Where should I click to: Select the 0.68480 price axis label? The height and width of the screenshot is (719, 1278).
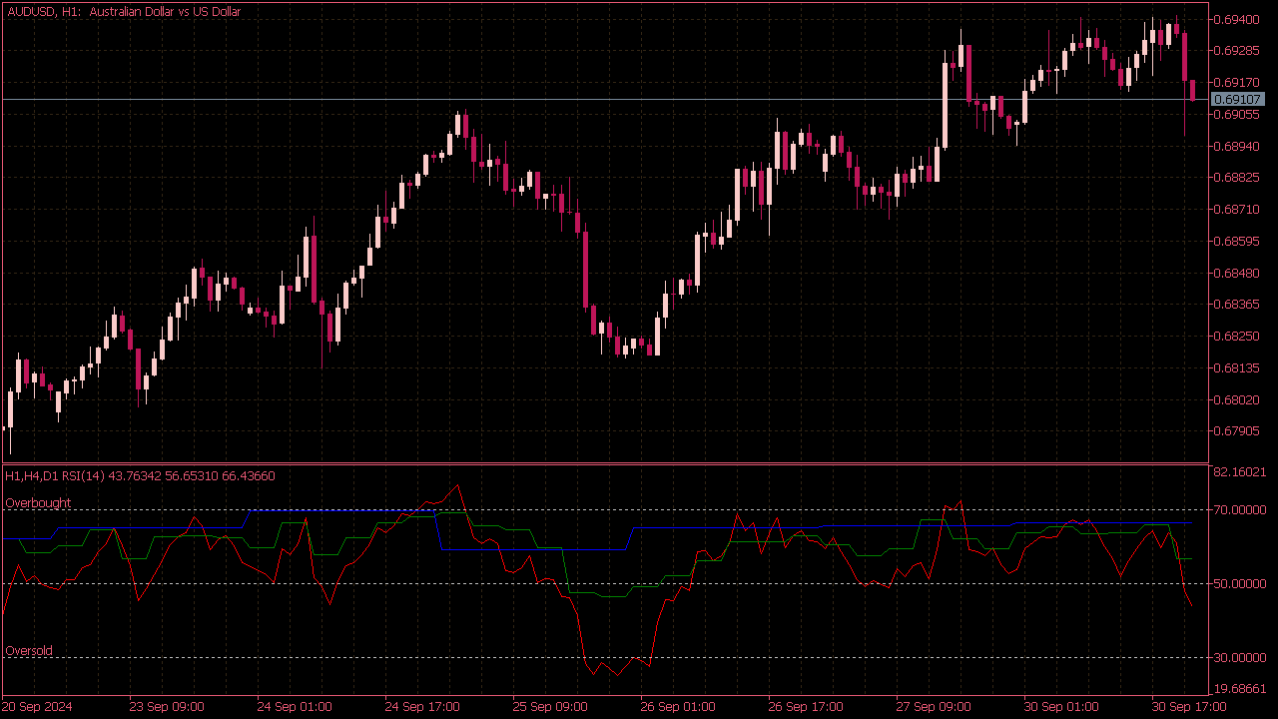click(x=1237, y=273)
